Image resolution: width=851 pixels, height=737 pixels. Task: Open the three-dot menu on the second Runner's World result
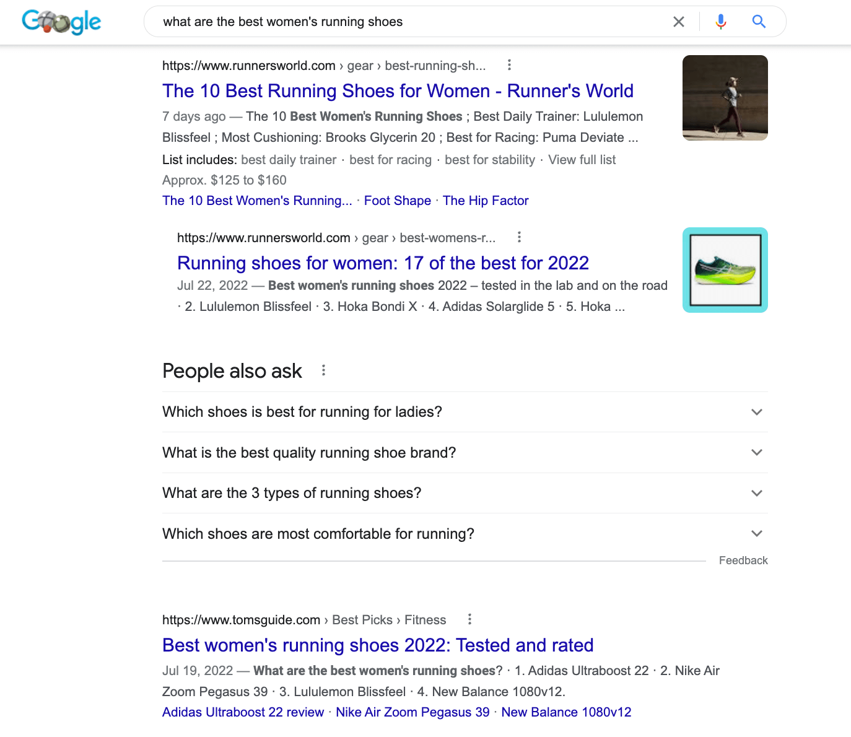coord(519,237)
